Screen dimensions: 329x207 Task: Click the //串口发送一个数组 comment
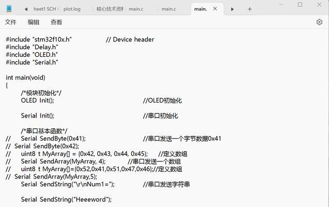[154, 161]
